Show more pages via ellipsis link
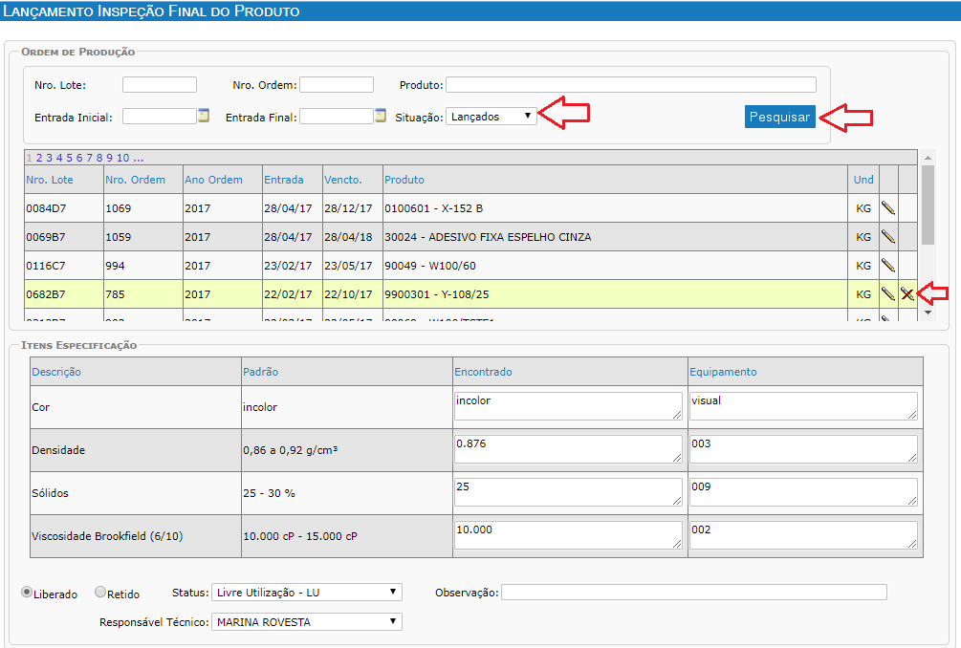 (138, 158)
